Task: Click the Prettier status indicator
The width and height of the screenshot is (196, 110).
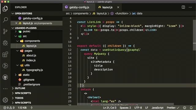Action: click(173, 108)
